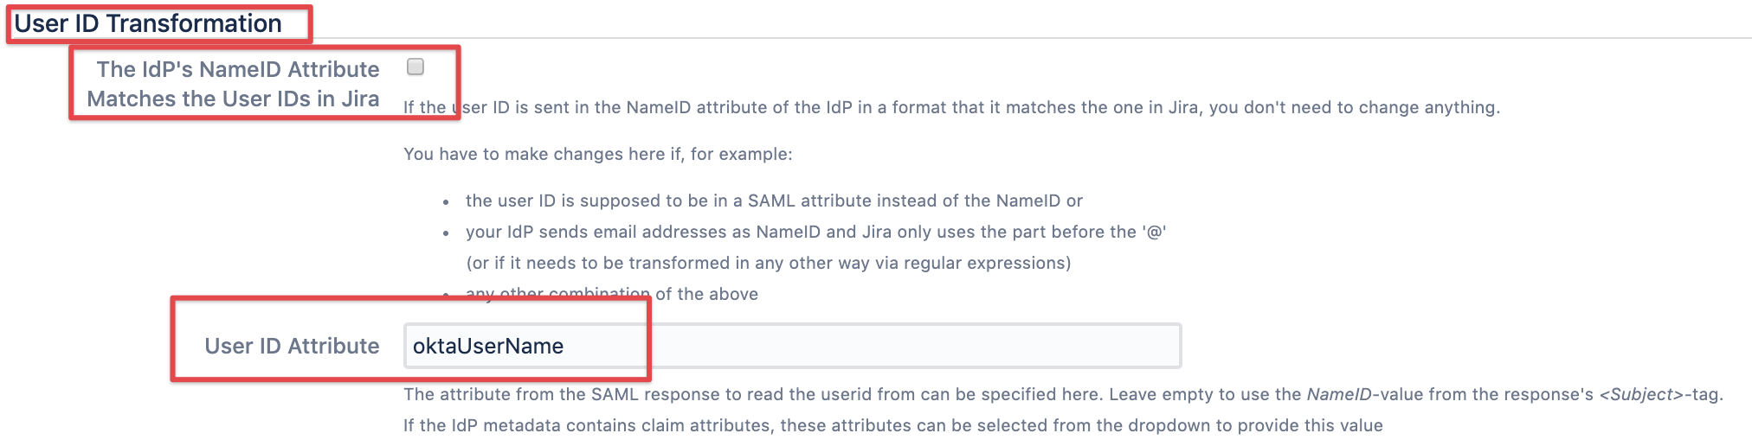Click the bullet about SAML attribute instead of NameID
The image size is (1752, 446).
(774, 201)
